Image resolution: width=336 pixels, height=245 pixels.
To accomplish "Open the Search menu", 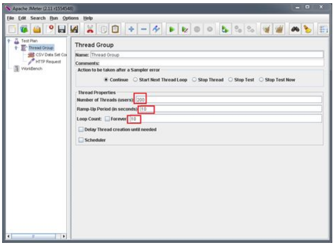I will [x=38, y=18].
